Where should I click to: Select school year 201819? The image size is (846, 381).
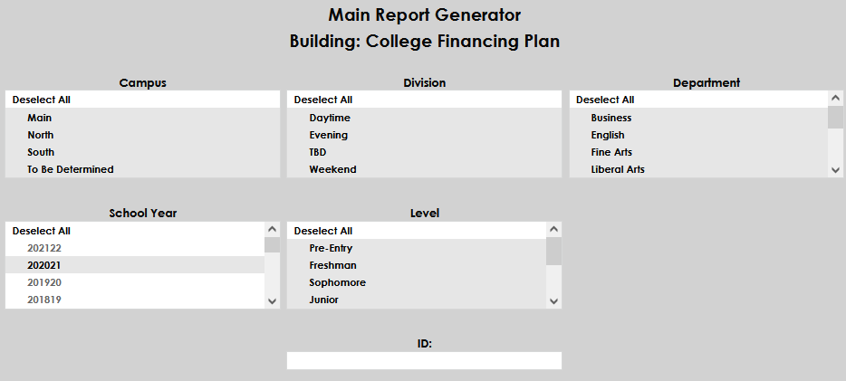(x=44, y=300)
